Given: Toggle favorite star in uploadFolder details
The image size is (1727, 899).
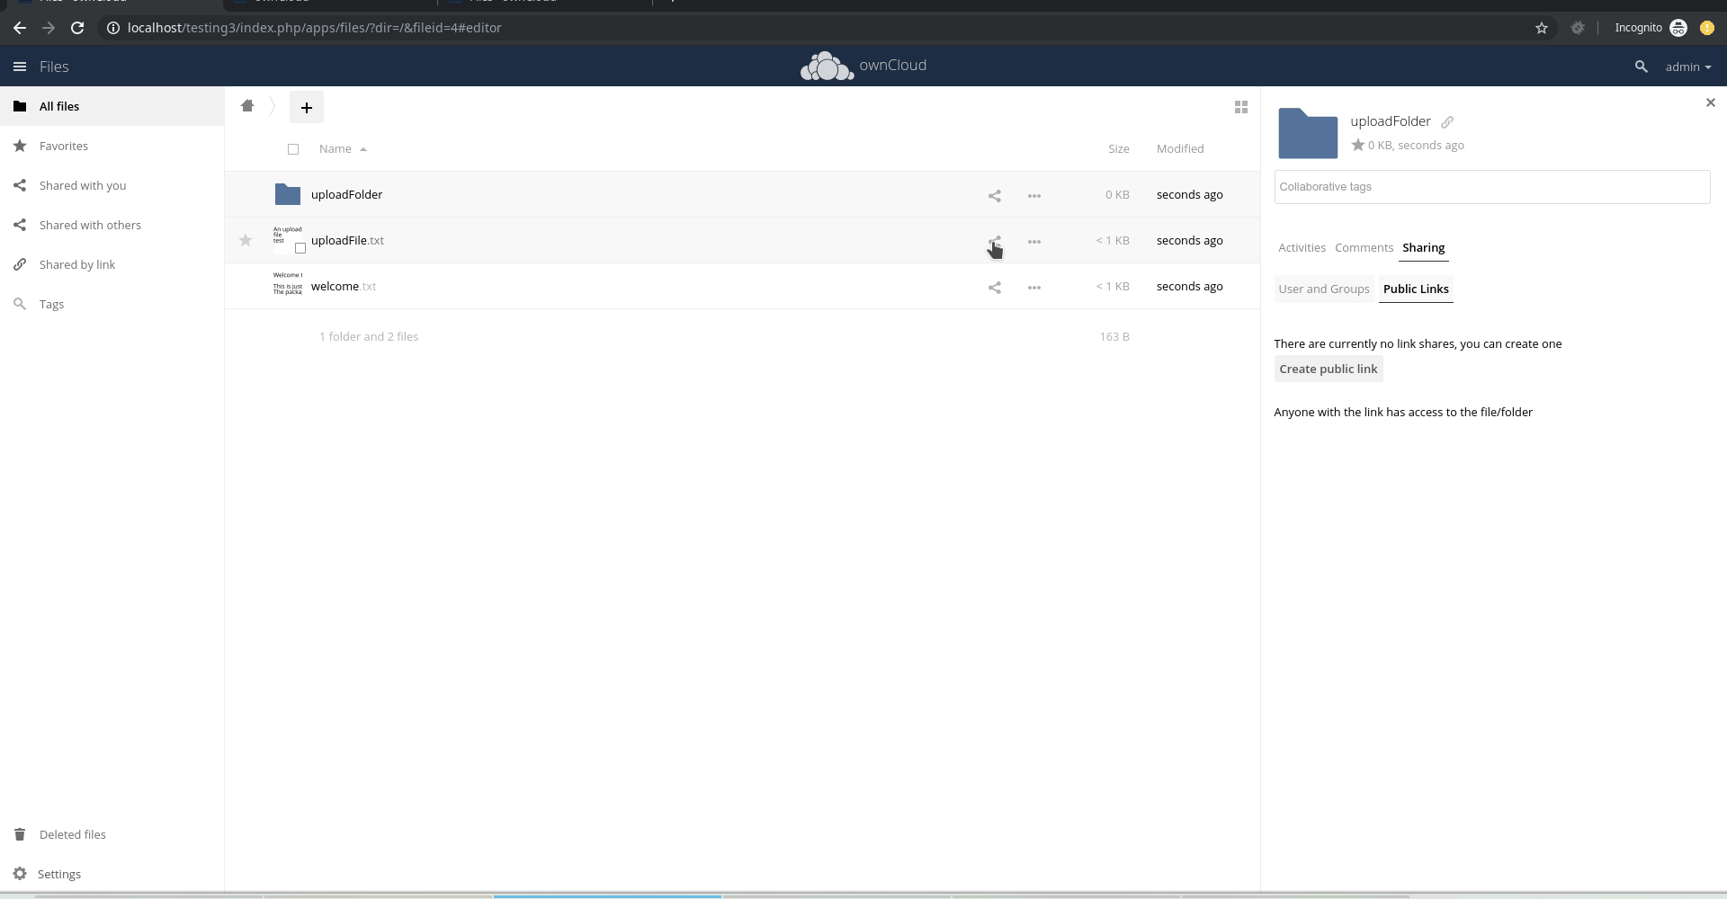Looking at the screenshot, I should (1358, 145).
